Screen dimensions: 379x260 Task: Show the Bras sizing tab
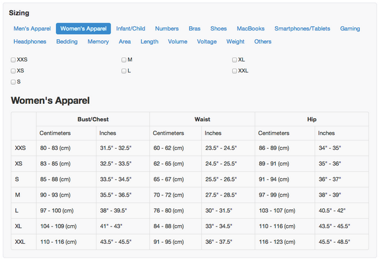click(195, 29)
